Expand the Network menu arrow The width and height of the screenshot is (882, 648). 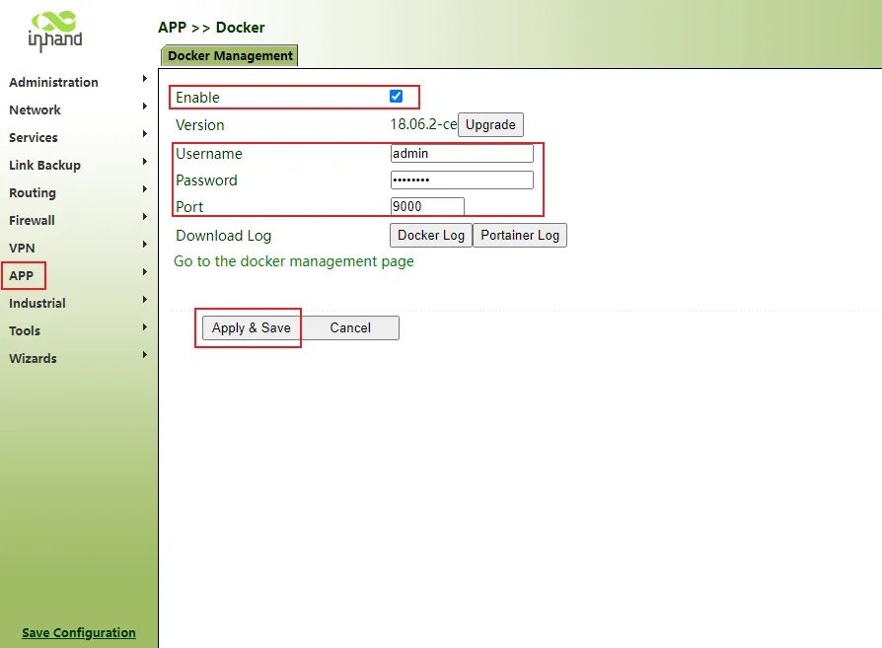click(x=145, y=107)
